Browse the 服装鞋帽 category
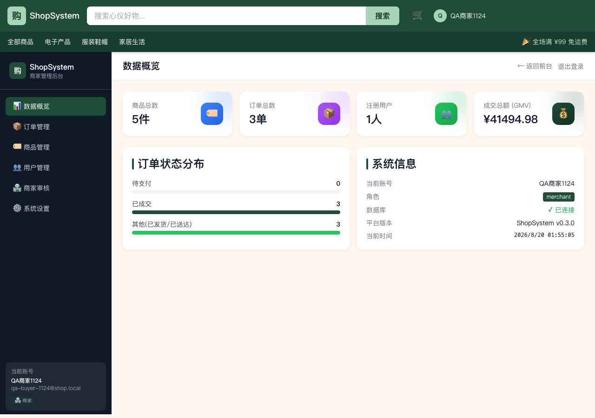 95,42
